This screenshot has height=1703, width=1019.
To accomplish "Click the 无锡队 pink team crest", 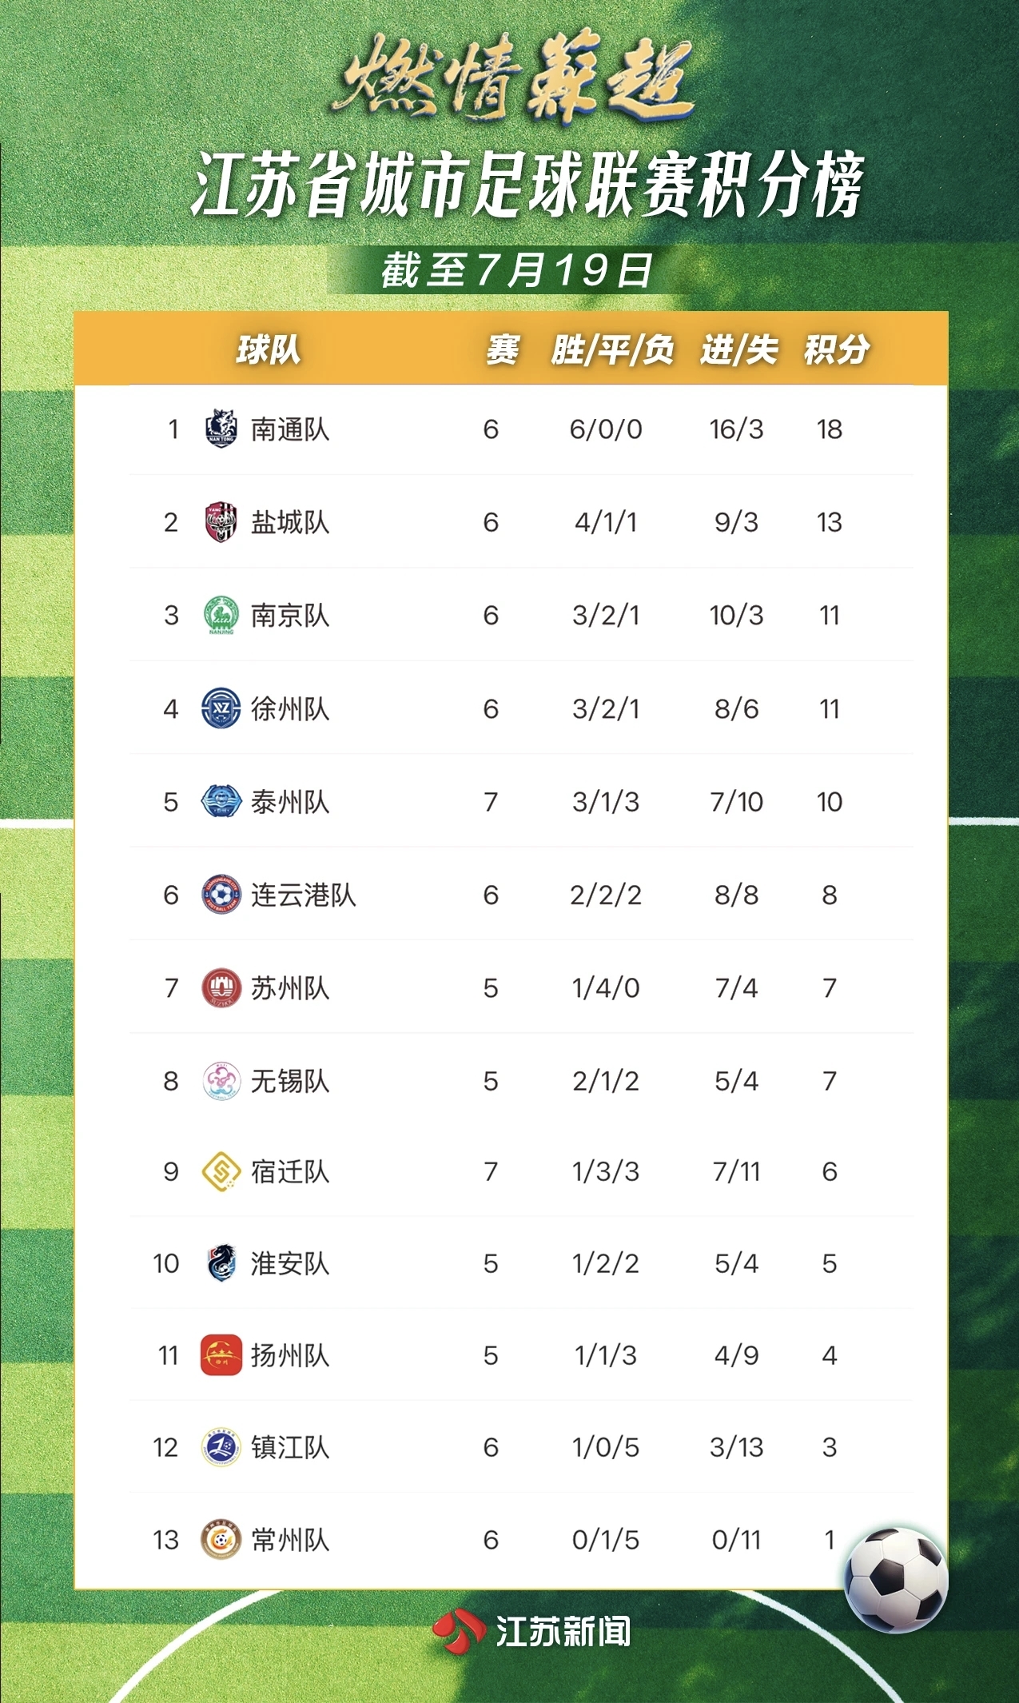I will click(x=221, y=1081).
